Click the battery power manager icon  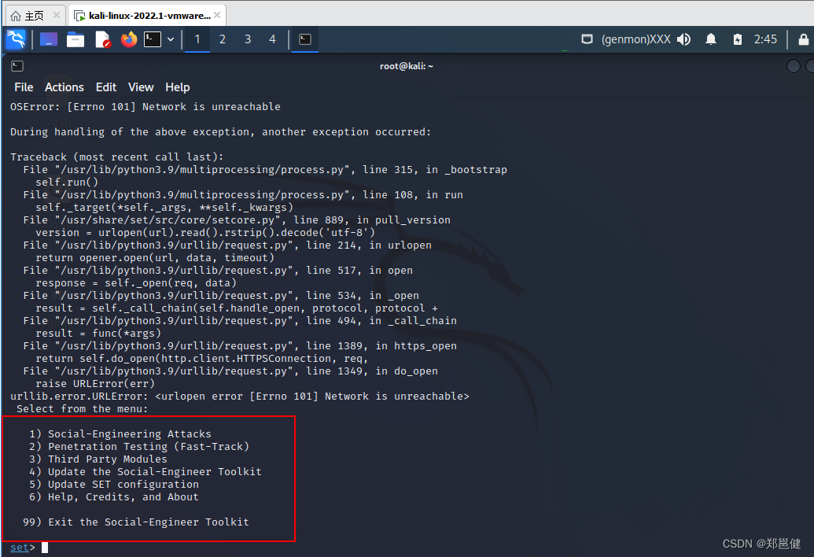click(x=737, y=39)
